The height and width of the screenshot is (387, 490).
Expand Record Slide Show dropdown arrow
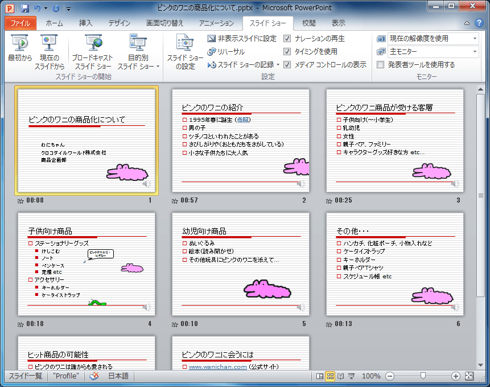(278, 65)
